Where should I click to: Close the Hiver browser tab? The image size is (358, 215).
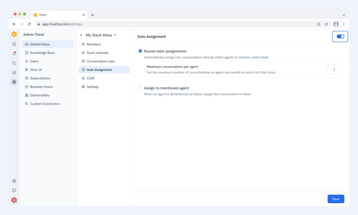click(x=84, y=15)
